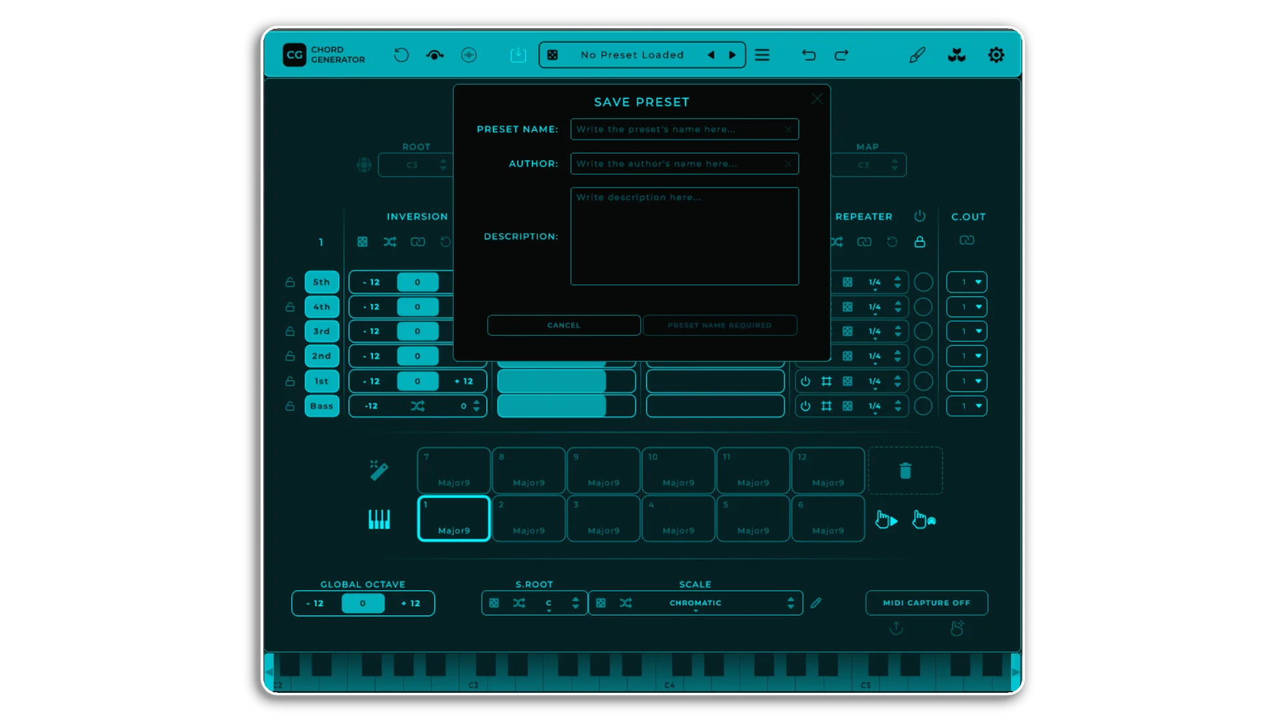Select chord pad 7 Major9
This screenshot has height=721, width=1283.
[454, 471]
